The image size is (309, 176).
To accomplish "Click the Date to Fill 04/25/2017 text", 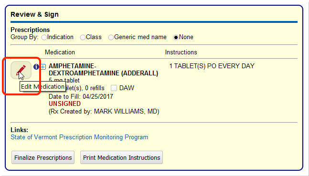I will 81,96.
